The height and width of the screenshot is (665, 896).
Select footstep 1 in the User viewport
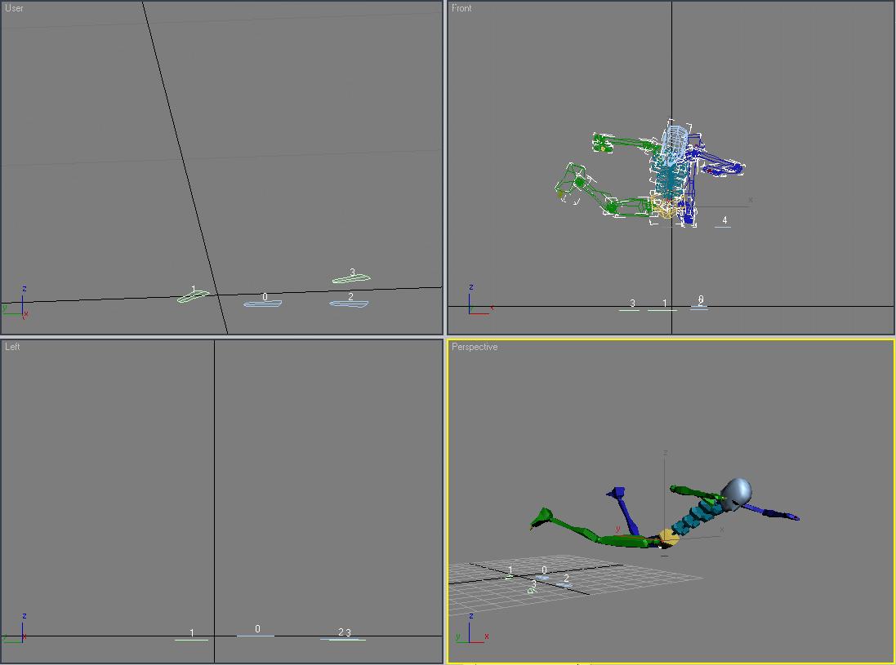pos(193,297)
